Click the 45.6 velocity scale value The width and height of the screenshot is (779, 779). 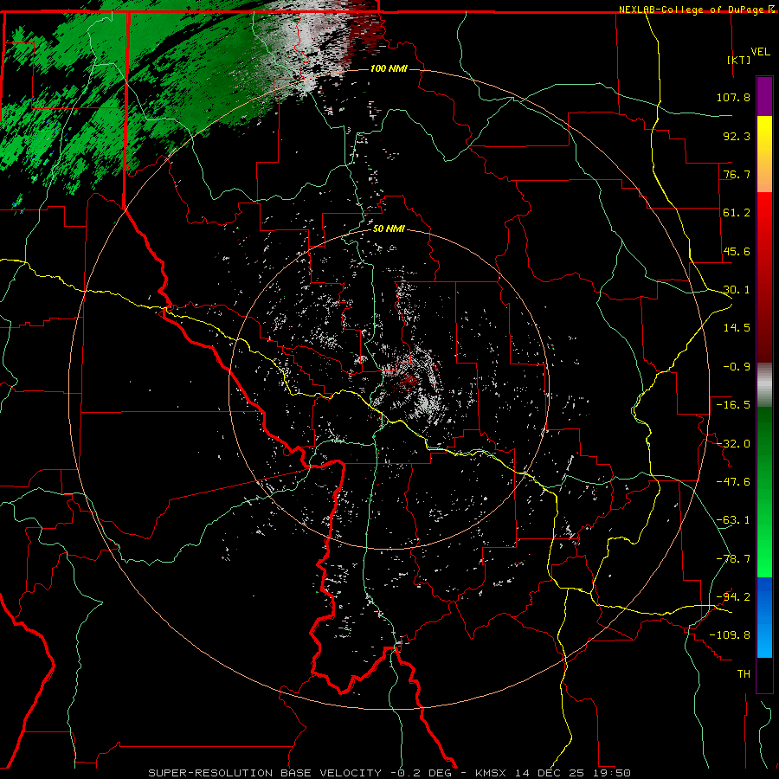[737, 251]
